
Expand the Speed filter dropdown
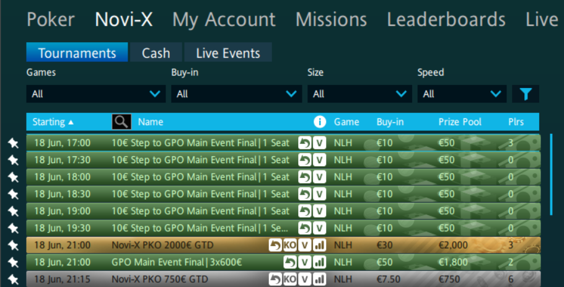[x=462, y=94]
